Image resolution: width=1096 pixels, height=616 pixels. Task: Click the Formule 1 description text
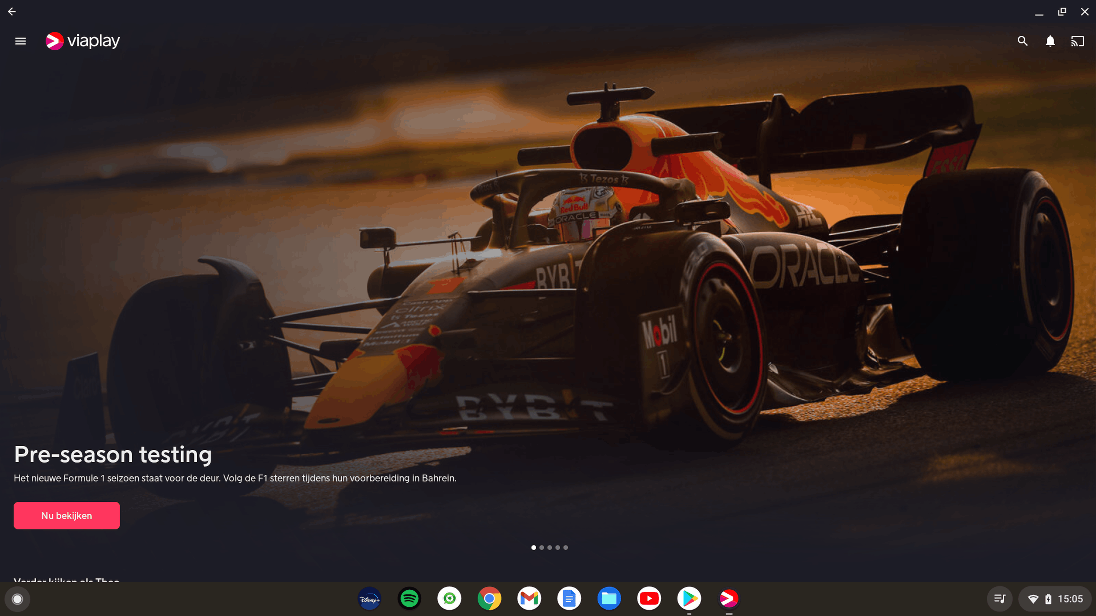tap(235, 478)
